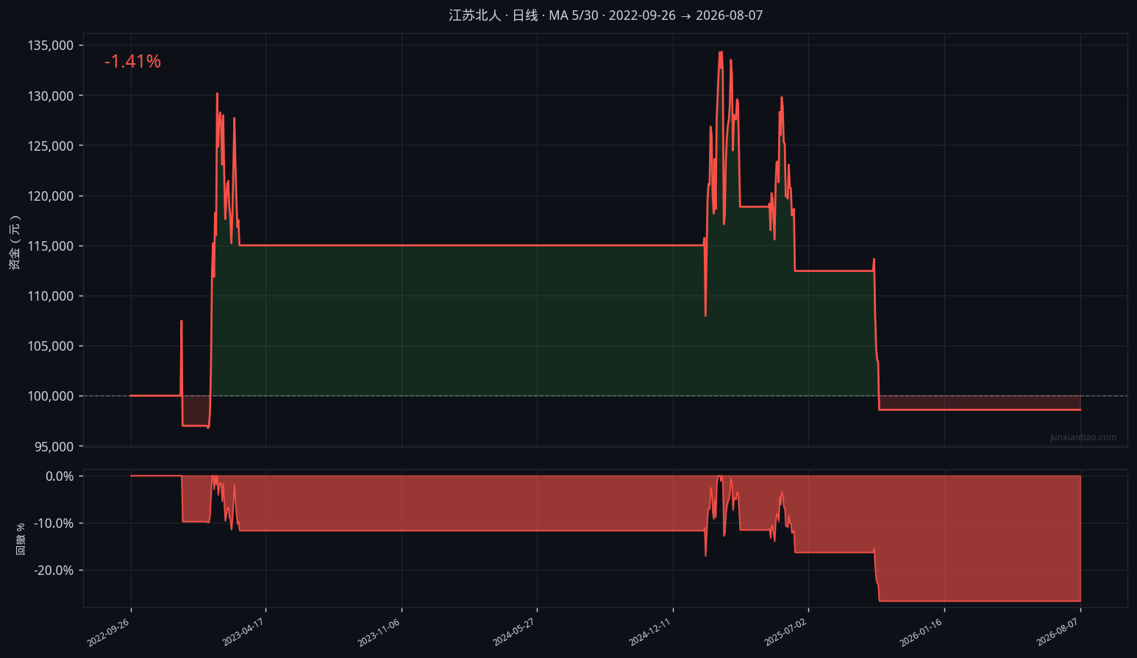
Task: Click the 100,000 baseline tick label
Action: 51,396
